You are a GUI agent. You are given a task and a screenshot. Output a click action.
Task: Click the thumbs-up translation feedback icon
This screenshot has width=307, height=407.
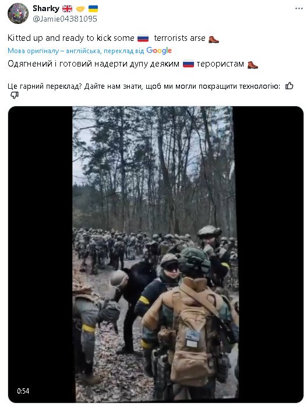click(289, 86)
